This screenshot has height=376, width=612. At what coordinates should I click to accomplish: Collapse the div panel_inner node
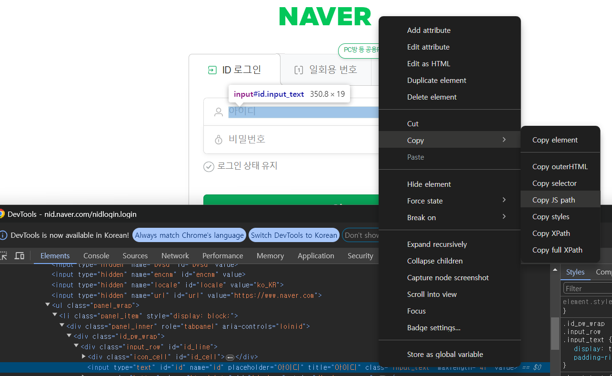pos(62,326)
